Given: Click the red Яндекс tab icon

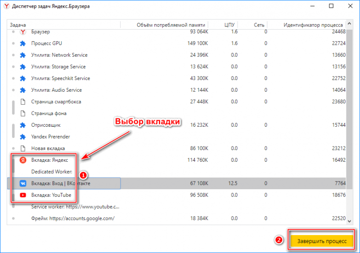Looking at the screenshot, I should pos(23,160).
